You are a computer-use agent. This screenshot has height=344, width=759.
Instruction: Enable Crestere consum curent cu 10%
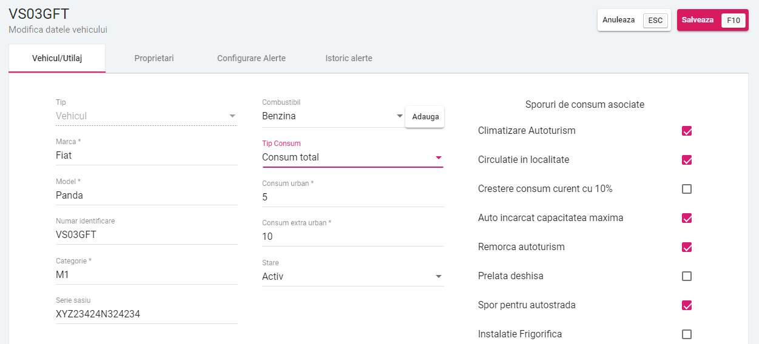(687, 189)
